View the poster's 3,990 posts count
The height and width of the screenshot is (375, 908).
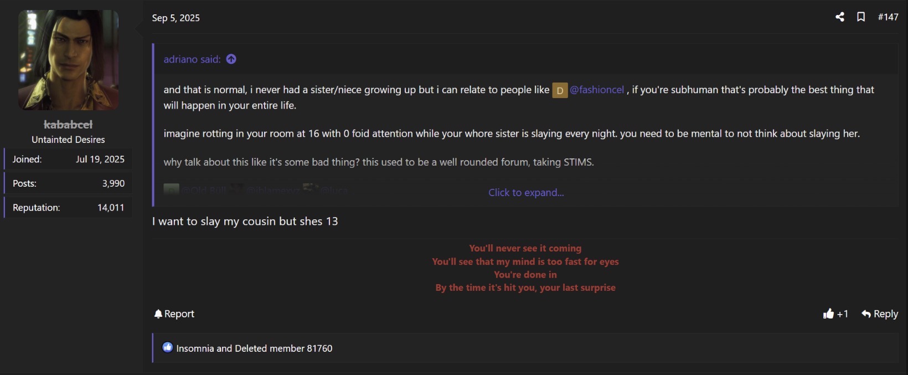coord(114,183)
